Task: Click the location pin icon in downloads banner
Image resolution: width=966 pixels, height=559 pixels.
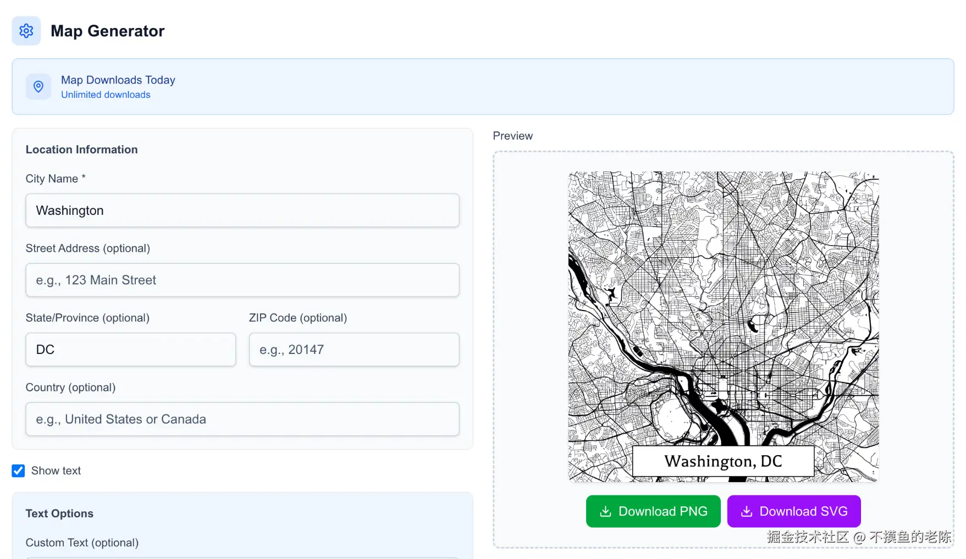Action: 38,87
